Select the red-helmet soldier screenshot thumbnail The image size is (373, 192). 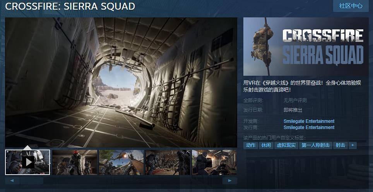[x=74, y=162]
